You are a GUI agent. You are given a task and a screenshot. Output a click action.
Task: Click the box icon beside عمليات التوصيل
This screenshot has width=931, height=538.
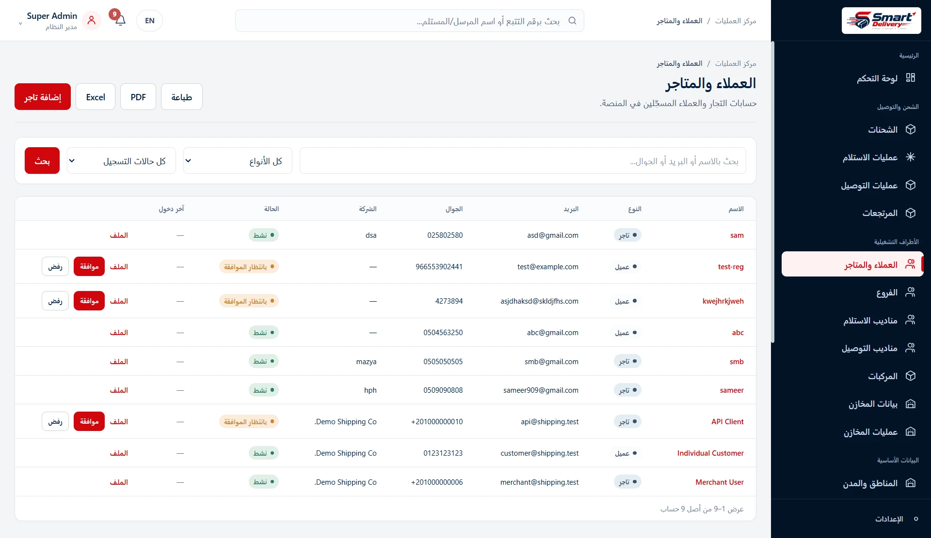tap(910, 185)
